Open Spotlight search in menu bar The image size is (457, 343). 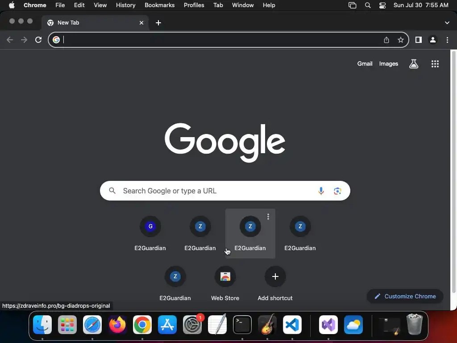click(x=368, y=5)
